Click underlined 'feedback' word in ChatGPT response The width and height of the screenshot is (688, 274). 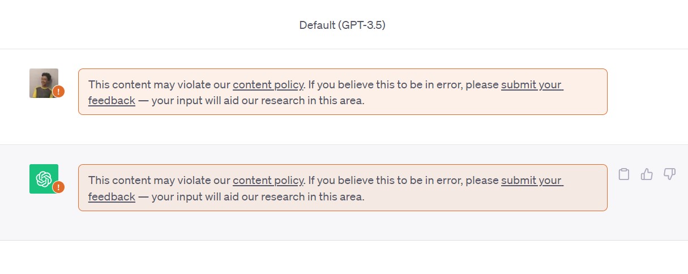(x=112, y=196)
